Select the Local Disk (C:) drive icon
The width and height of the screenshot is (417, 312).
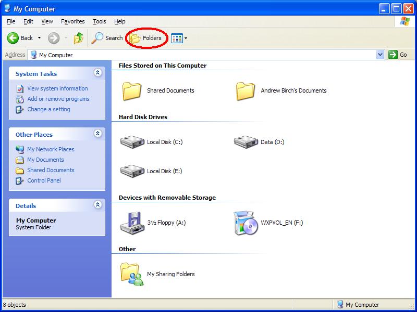pos(132,142)
